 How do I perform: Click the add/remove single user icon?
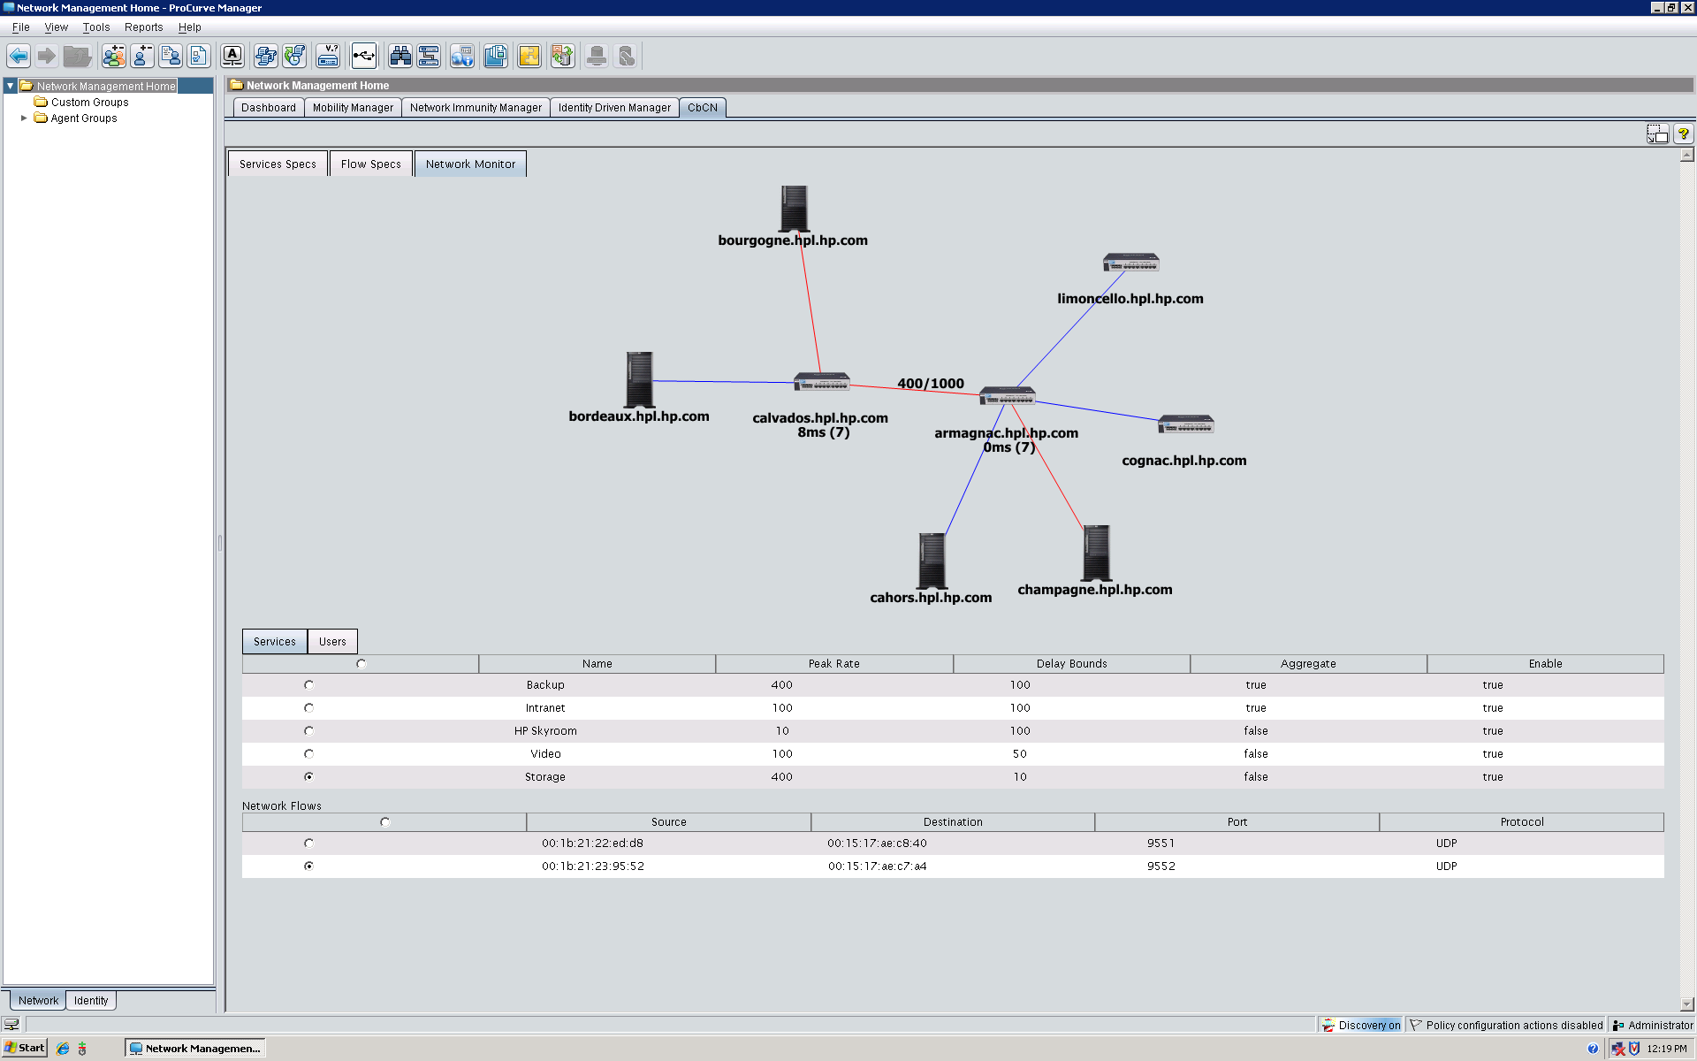pyautogui.click(x=142, y=57)
